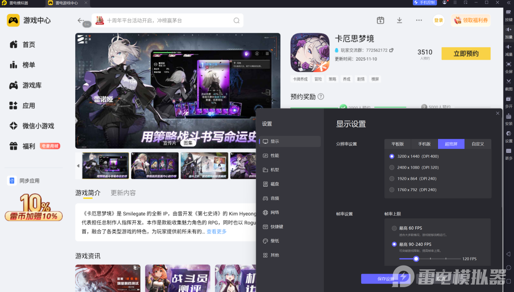Switch to the 雷电游戏中心 window tab
The height and width of the screenshot is (292, 514).
67,2
